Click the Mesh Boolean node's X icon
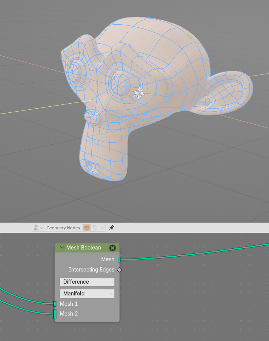269x341 pixels. (x=113, y=248)
